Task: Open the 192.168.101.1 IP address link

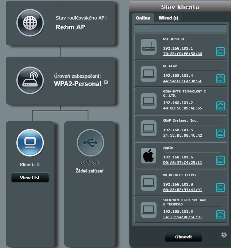Action: tap(178, 48)
